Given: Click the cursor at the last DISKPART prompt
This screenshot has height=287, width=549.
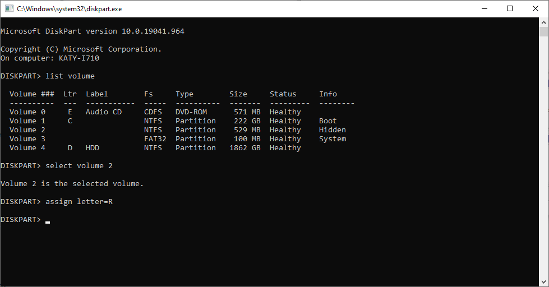Looking at the screenshot, I should click(x=48, y=220).
